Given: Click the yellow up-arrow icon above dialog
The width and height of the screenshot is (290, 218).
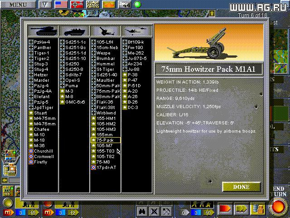Looking at the screenshot, I should (x=212, y=14).
